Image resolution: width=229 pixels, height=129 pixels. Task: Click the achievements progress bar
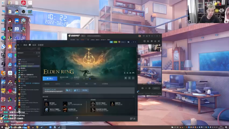point(93,79)
